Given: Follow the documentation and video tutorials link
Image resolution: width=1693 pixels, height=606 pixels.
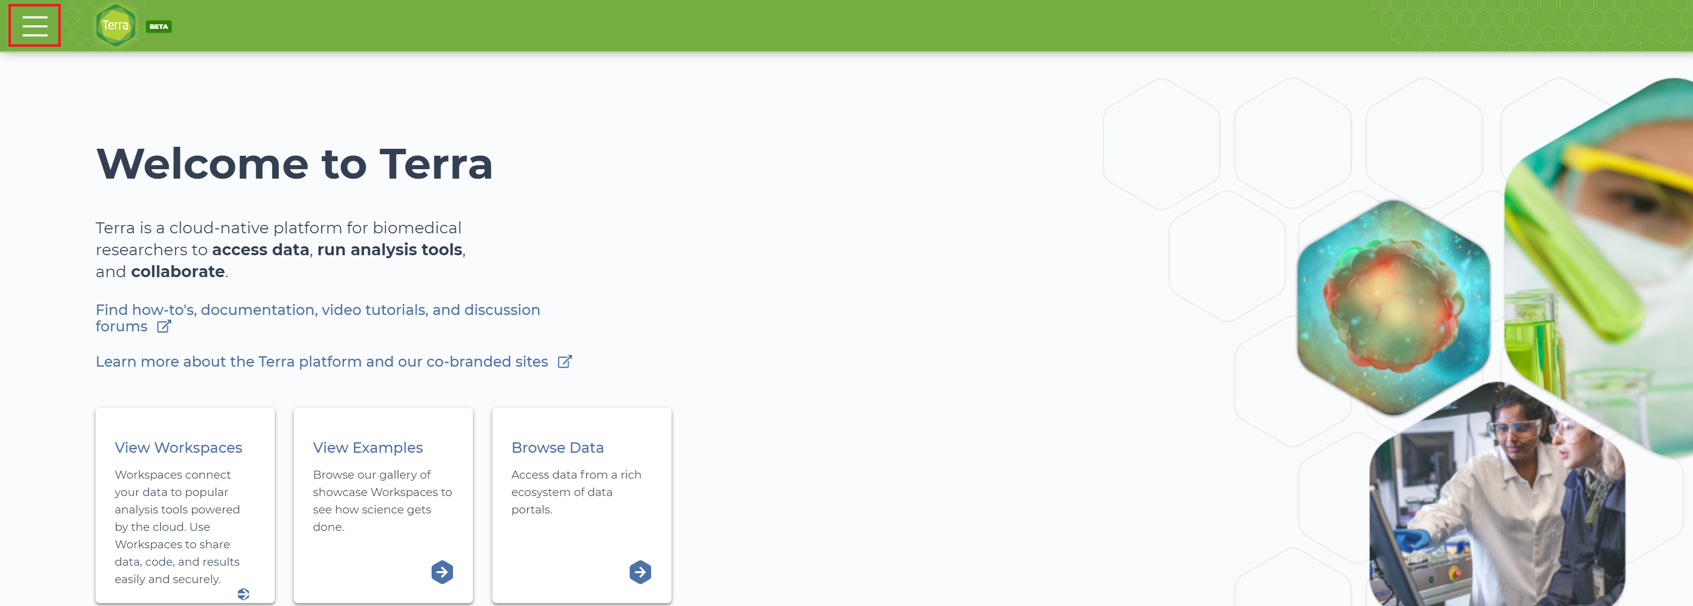Looking at the screenshot, I should point(318,309).
